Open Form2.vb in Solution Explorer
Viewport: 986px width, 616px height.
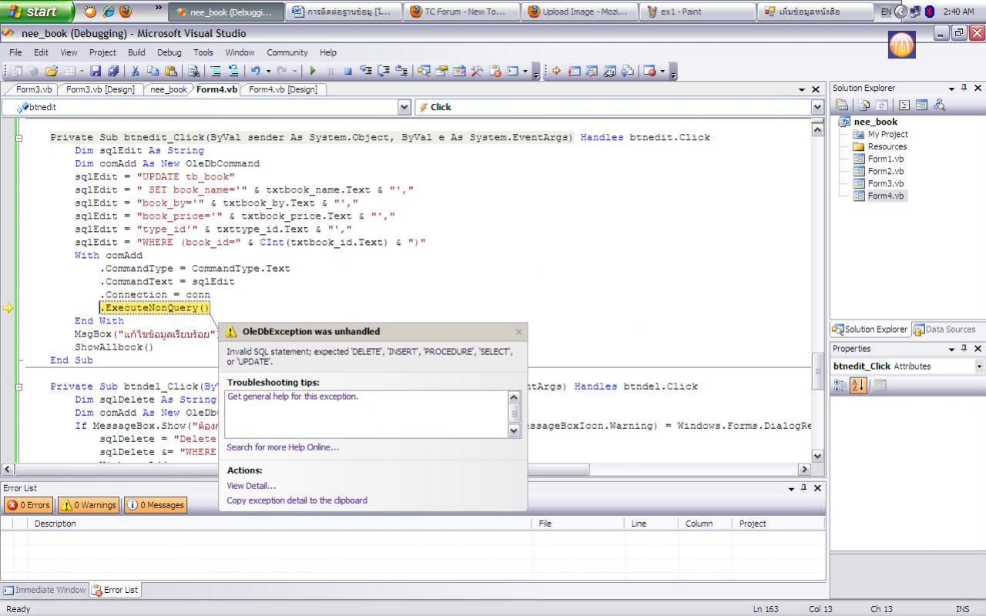885,171
